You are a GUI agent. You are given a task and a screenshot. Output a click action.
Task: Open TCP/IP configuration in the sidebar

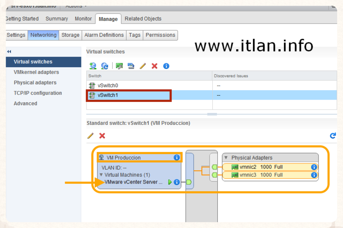pyautogui.click(x=38, y=93)
